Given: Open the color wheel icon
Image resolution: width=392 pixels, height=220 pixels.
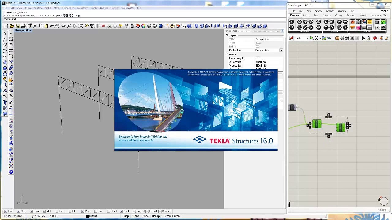Looking at the screenshot, I should [x=143, y=26].
